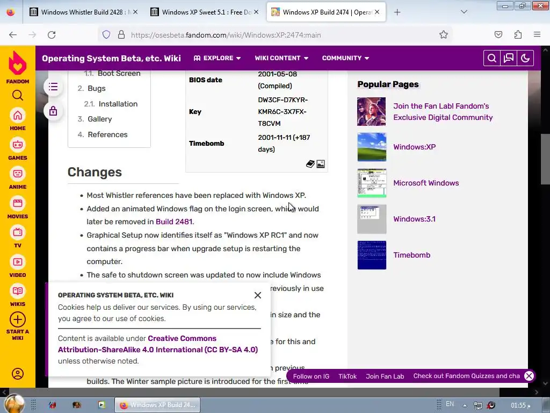Viewport: 550px width, 413px height.
Task: Expand the list all tabs chevron
Action: pyautogui.click(x=464, y=12)
